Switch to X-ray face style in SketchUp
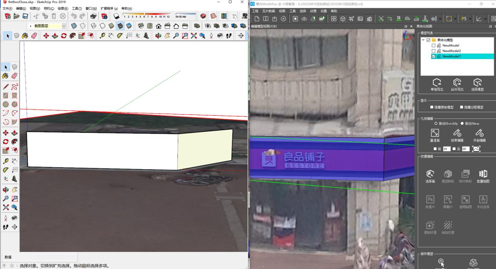 (74, 26)
